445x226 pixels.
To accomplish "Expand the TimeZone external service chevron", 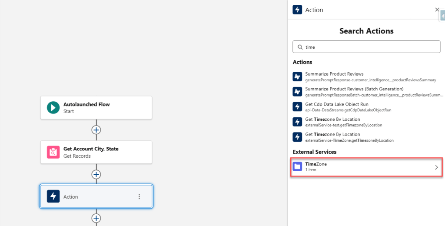I will click(x=436, y=167).
